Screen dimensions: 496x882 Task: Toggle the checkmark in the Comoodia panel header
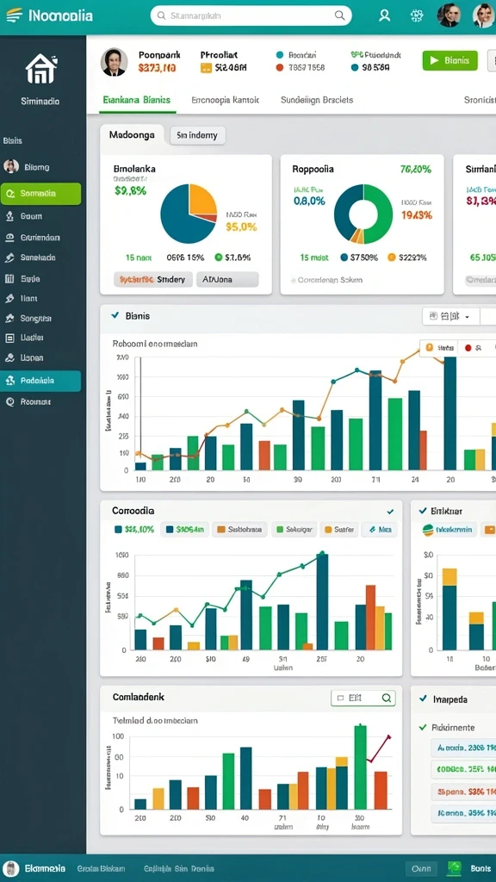tap(390, 512)
